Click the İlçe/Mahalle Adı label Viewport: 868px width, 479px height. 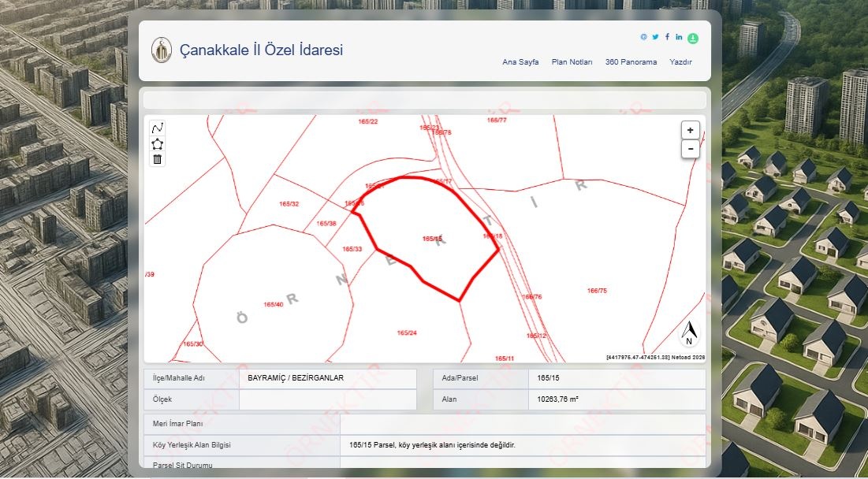179,378
